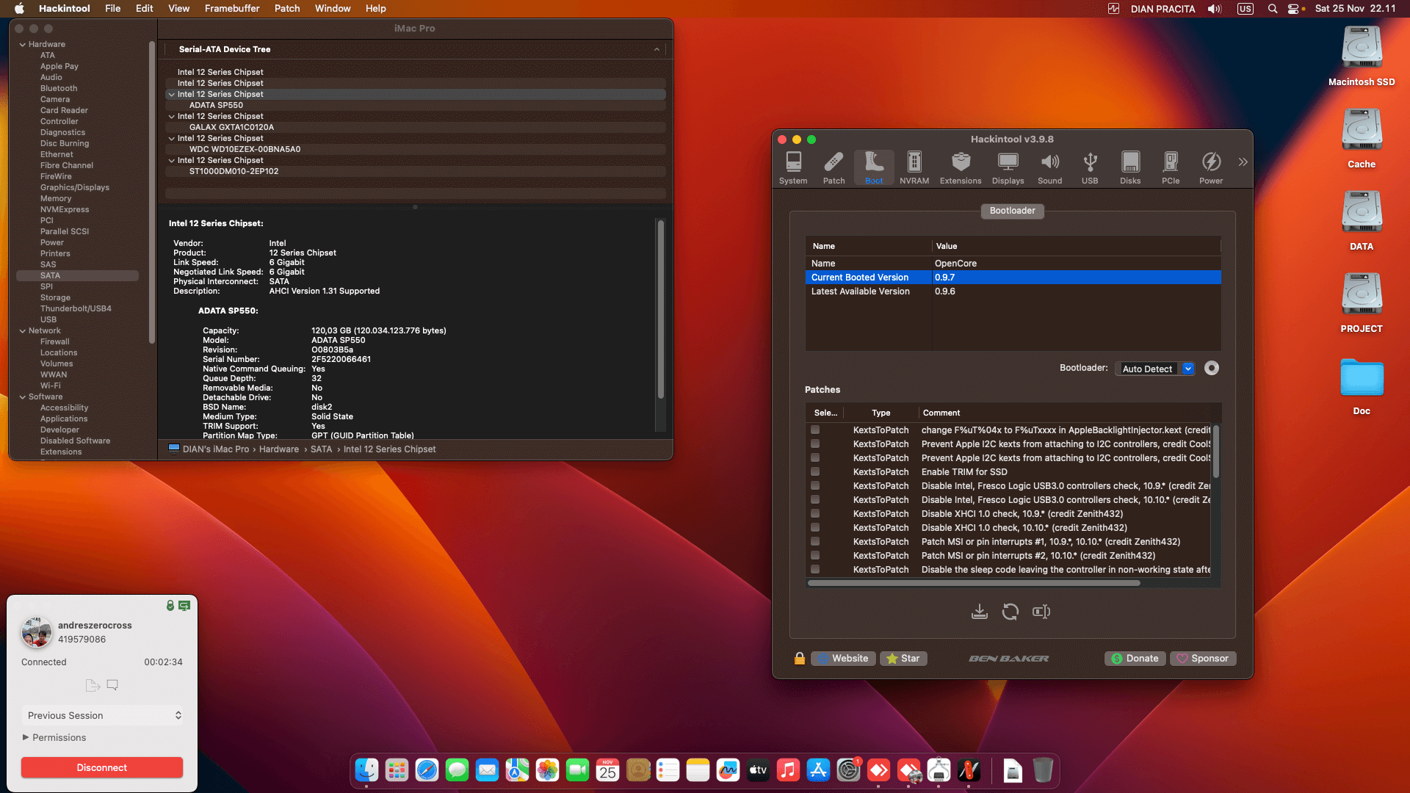Click the refresh icon below Patches
1410x793 pixels.
click(x=1010, y=612)
